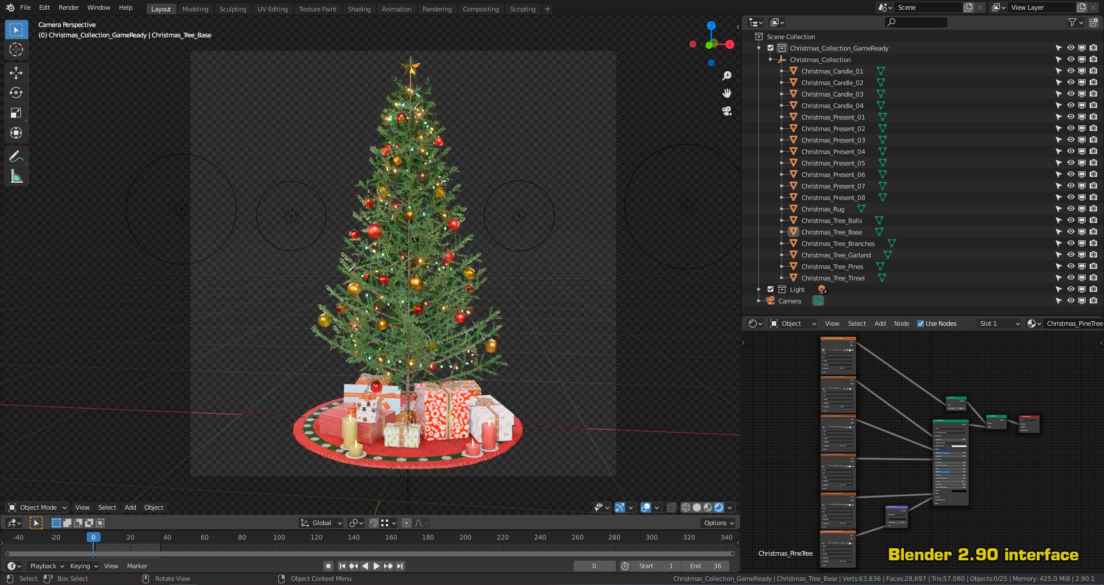This screenshot has height=585, width=1104.
Task: Play animation forward
Action: 377,566
